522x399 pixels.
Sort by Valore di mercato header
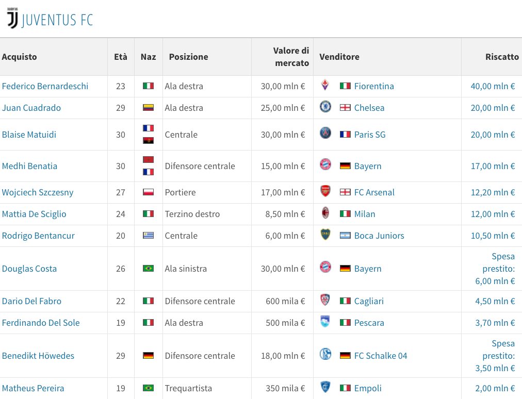(x=291, y=57)
